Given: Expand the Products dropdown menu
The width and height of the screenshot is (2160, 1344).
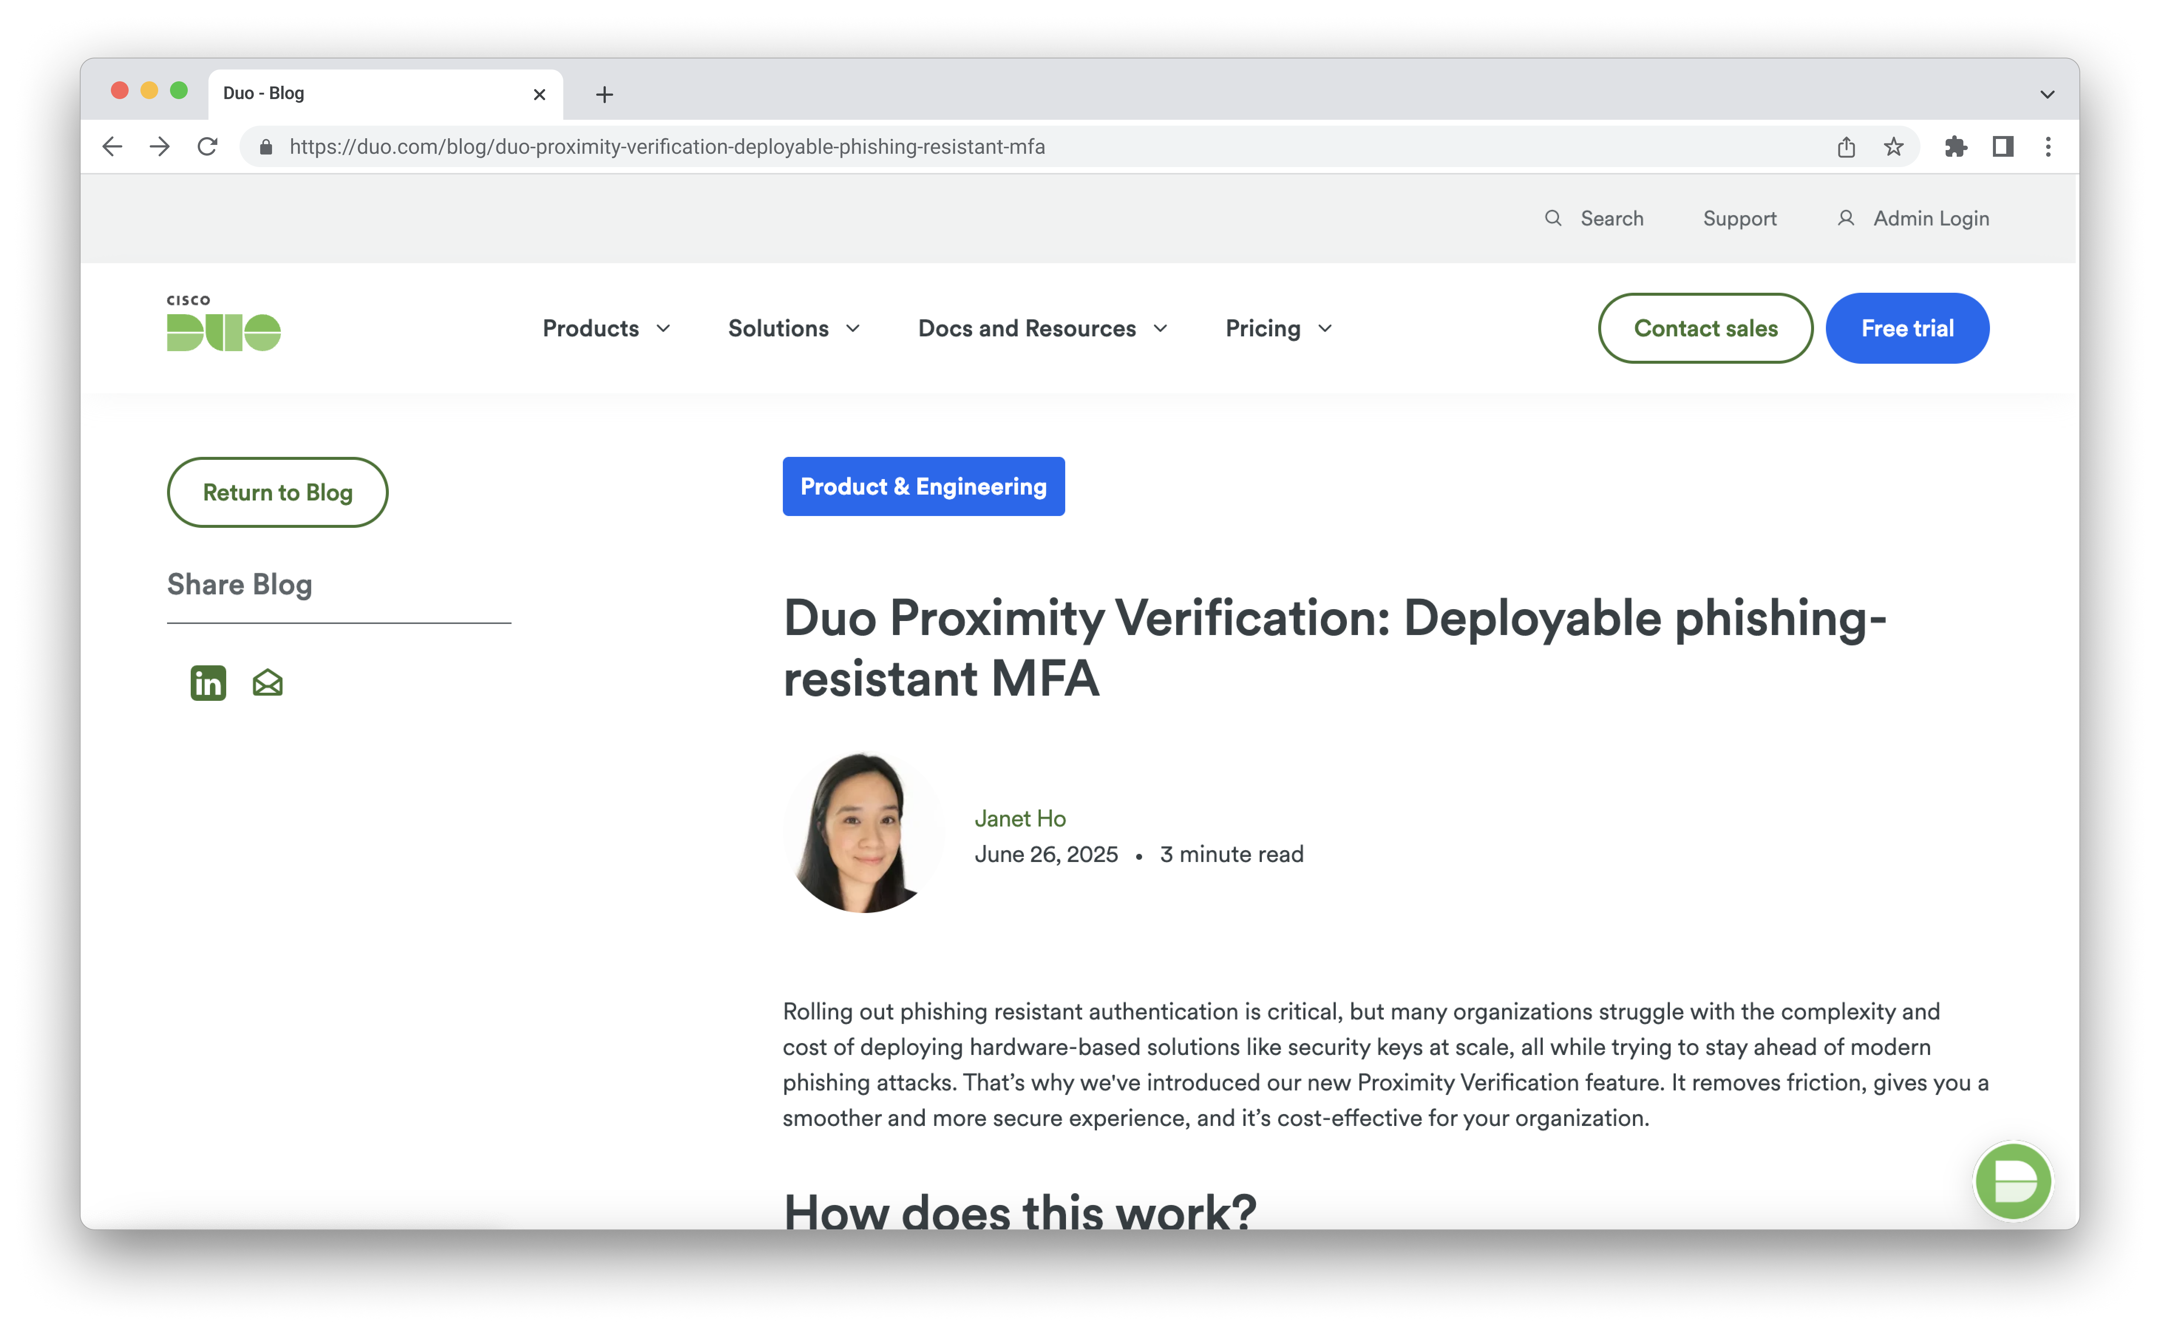Looking at the screenshot, I should coord(606,328).
